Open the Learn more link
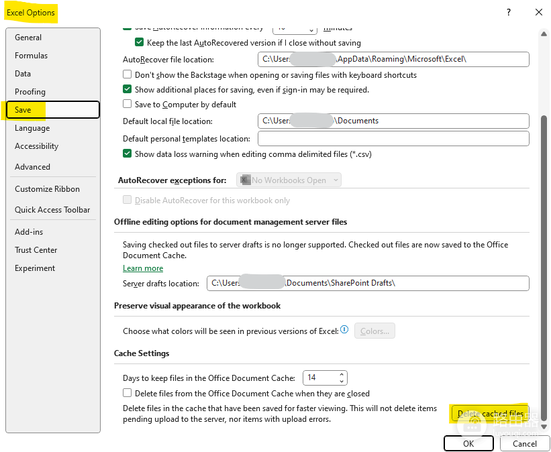This screenshot has height=452, width=551. pyautogui.click(x=143, y=268)
